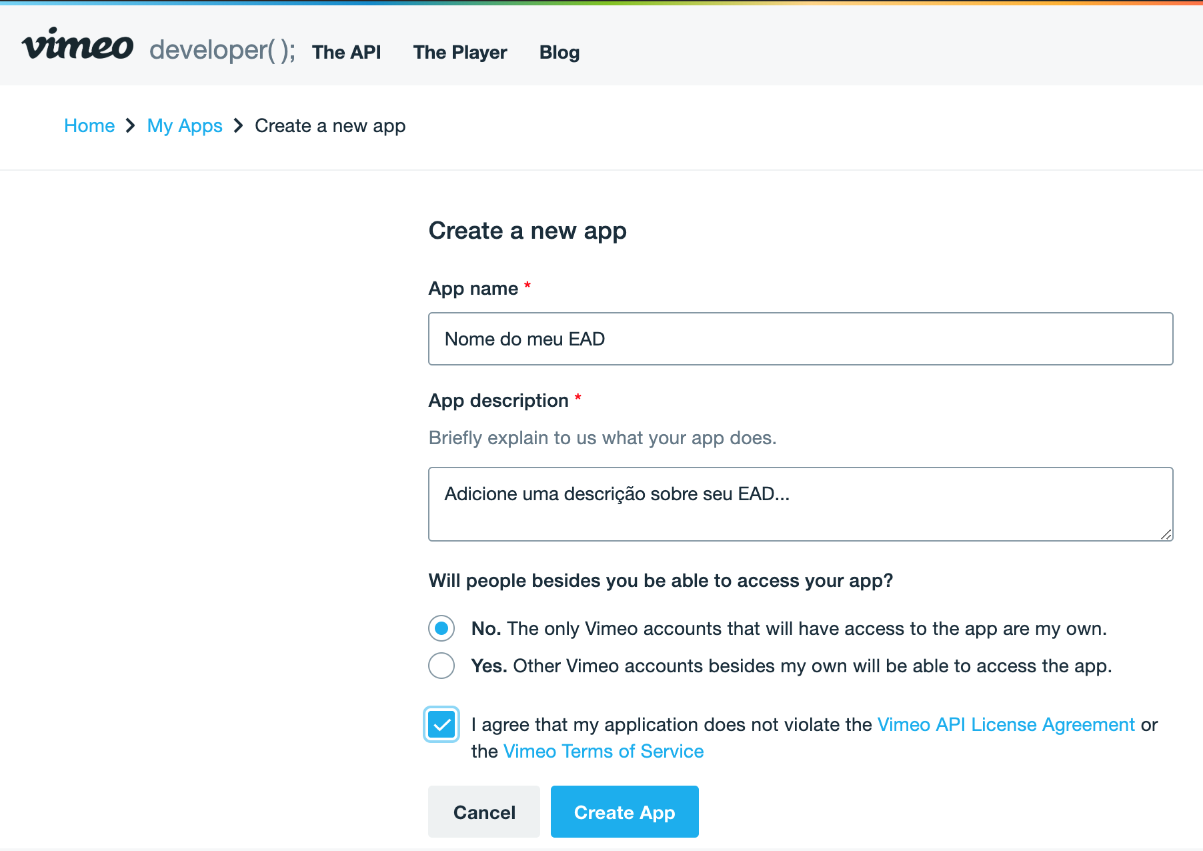Click the 'Create a new app' form heading
This screenshot has height=851, width=1203.
pos(527,231)
